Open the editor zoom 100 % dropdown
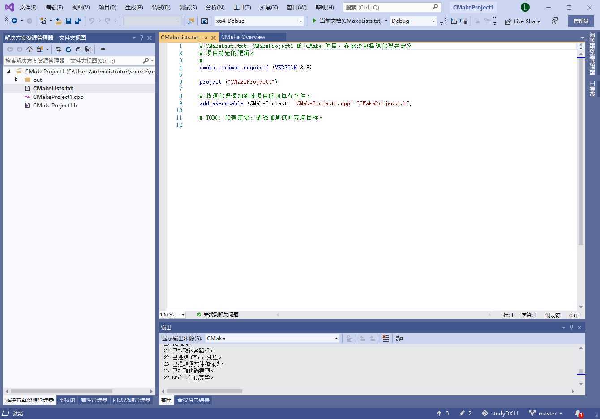 click(183, 315)
